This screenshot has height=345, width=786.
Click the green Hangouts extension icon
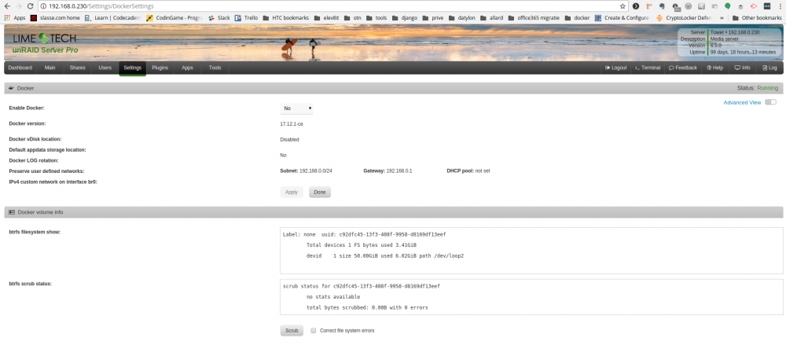[x=727, y=6]
